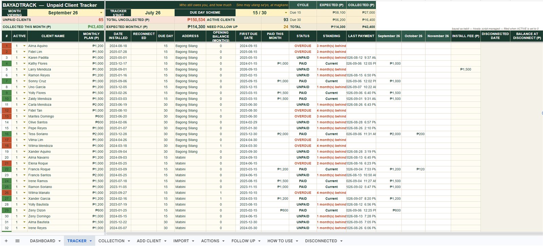Screen dimensions: 543x246
Task: Open the IMPORT sheet tab
Action: (x=181, y=241)
